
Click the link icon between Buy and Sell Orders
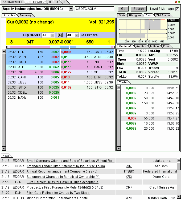pyautogui.click(x=60, y=35)
